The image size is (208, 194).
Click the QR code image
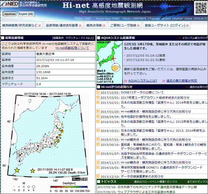pos(201,8)
